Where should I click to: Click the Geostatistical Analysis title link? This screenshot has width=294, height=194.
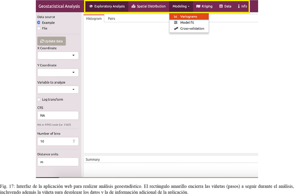59,6
